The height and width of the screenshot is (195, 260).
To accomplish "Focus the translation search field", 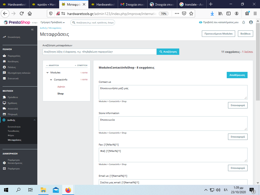I will click(100, 52).
